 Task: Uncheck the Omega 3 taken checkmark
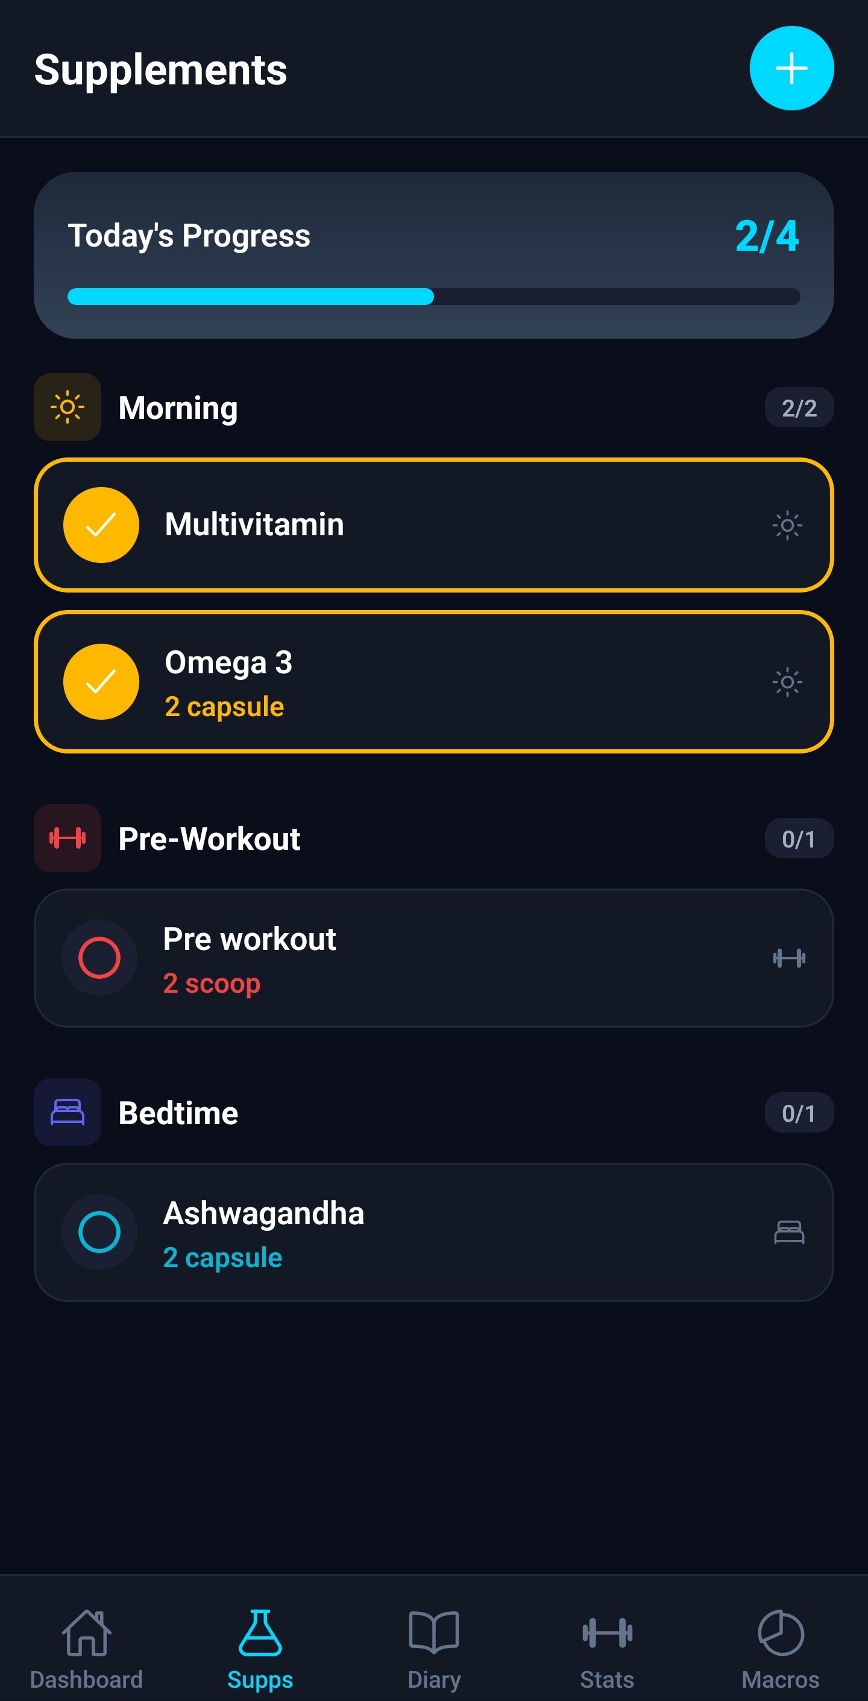tap(101, 682)
